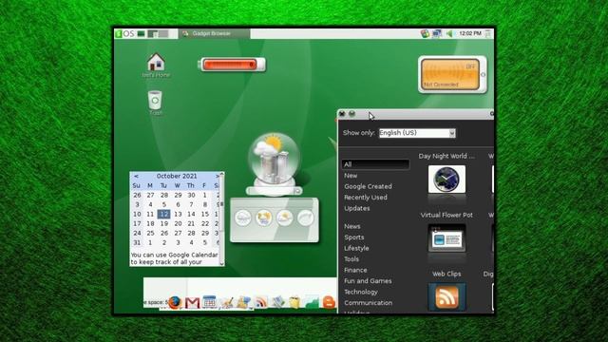The height and width of the screenshot is (342, 608).
Task: Click the Web Clips RSS thumbnail
Action: tap(446, 297)
